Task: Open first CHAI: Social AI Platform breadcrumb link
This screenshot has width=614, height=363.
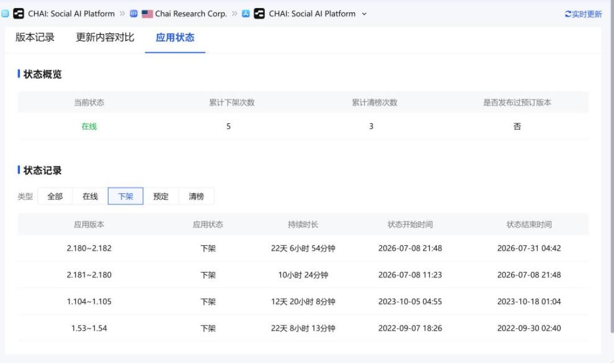Action: pos(71,14)
